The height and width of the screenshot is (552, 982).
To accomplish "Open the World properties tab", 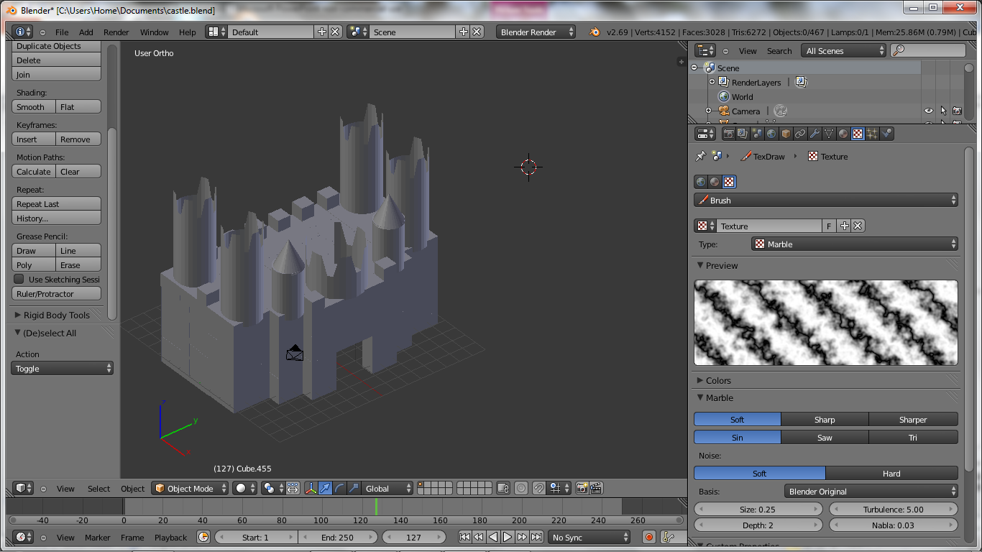I will (771, 133).
